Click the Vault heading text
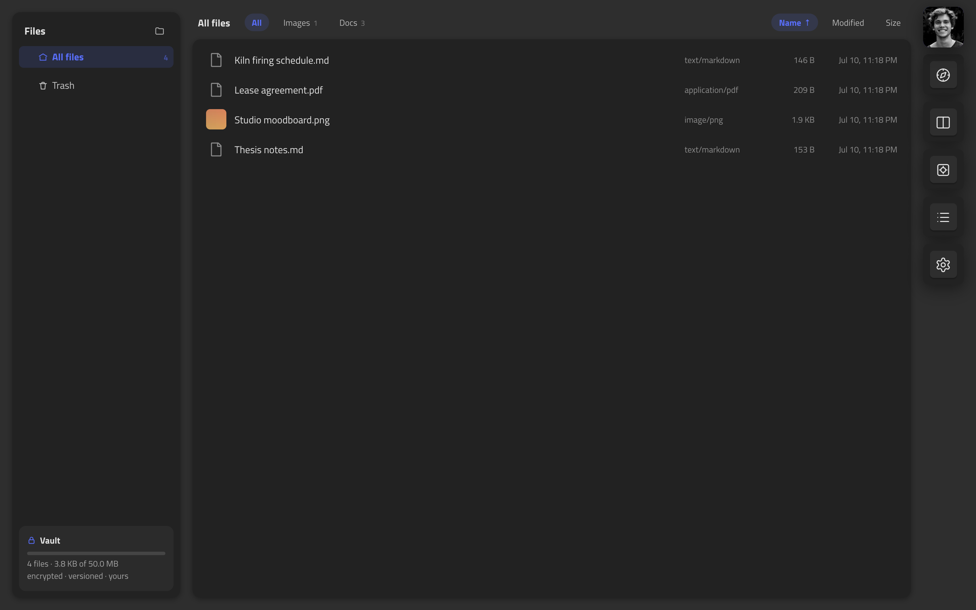 point(50,541)
